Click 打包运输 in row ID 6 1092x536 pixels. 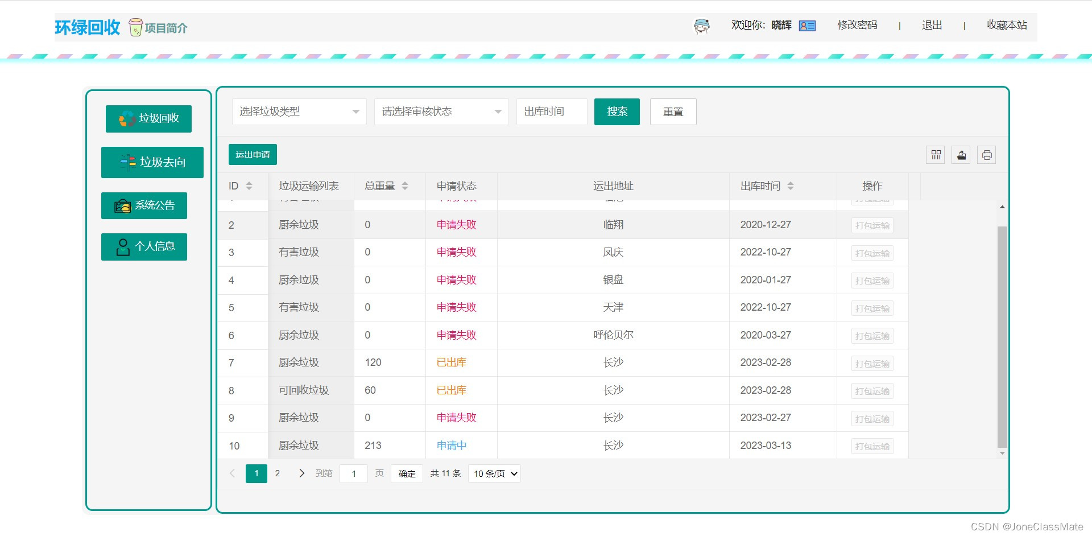click(872, 336)
